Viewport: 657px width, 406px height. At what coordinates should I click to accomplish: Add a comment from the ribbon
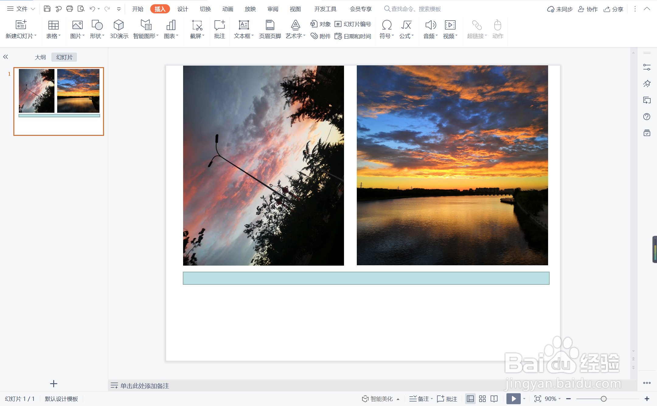[219, 29]
